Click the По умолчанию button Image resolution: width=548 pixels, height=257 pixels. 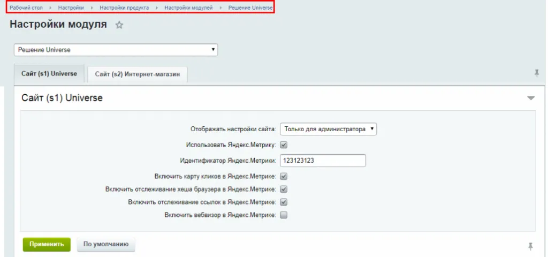106,244
